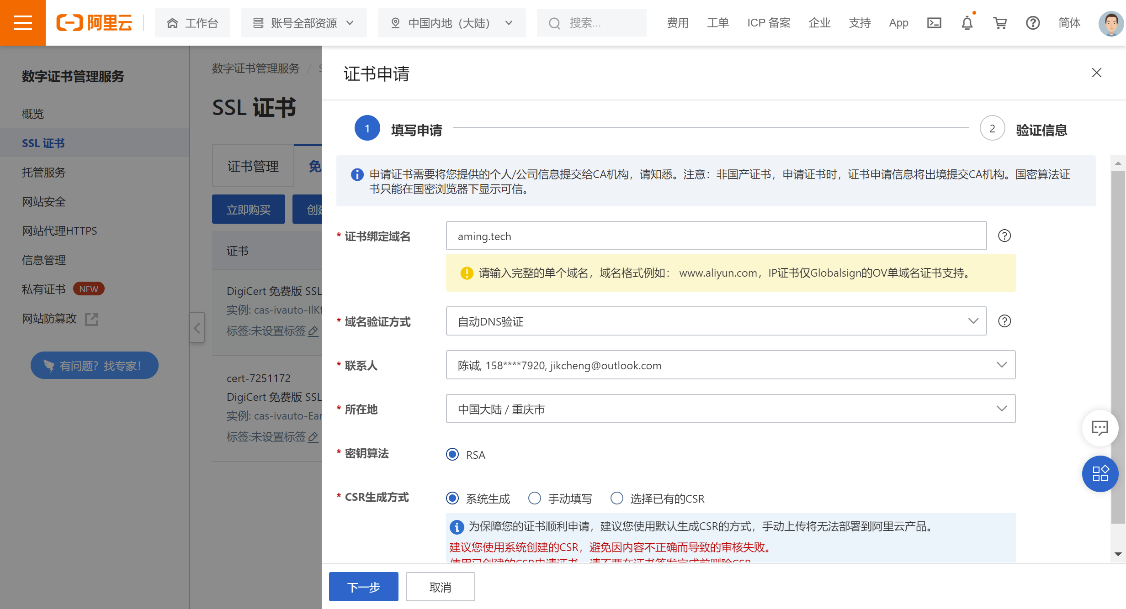This screenshot has height=609, width=1126.
Task: Open ICP 备案 in header
Action: coord(769,23)
